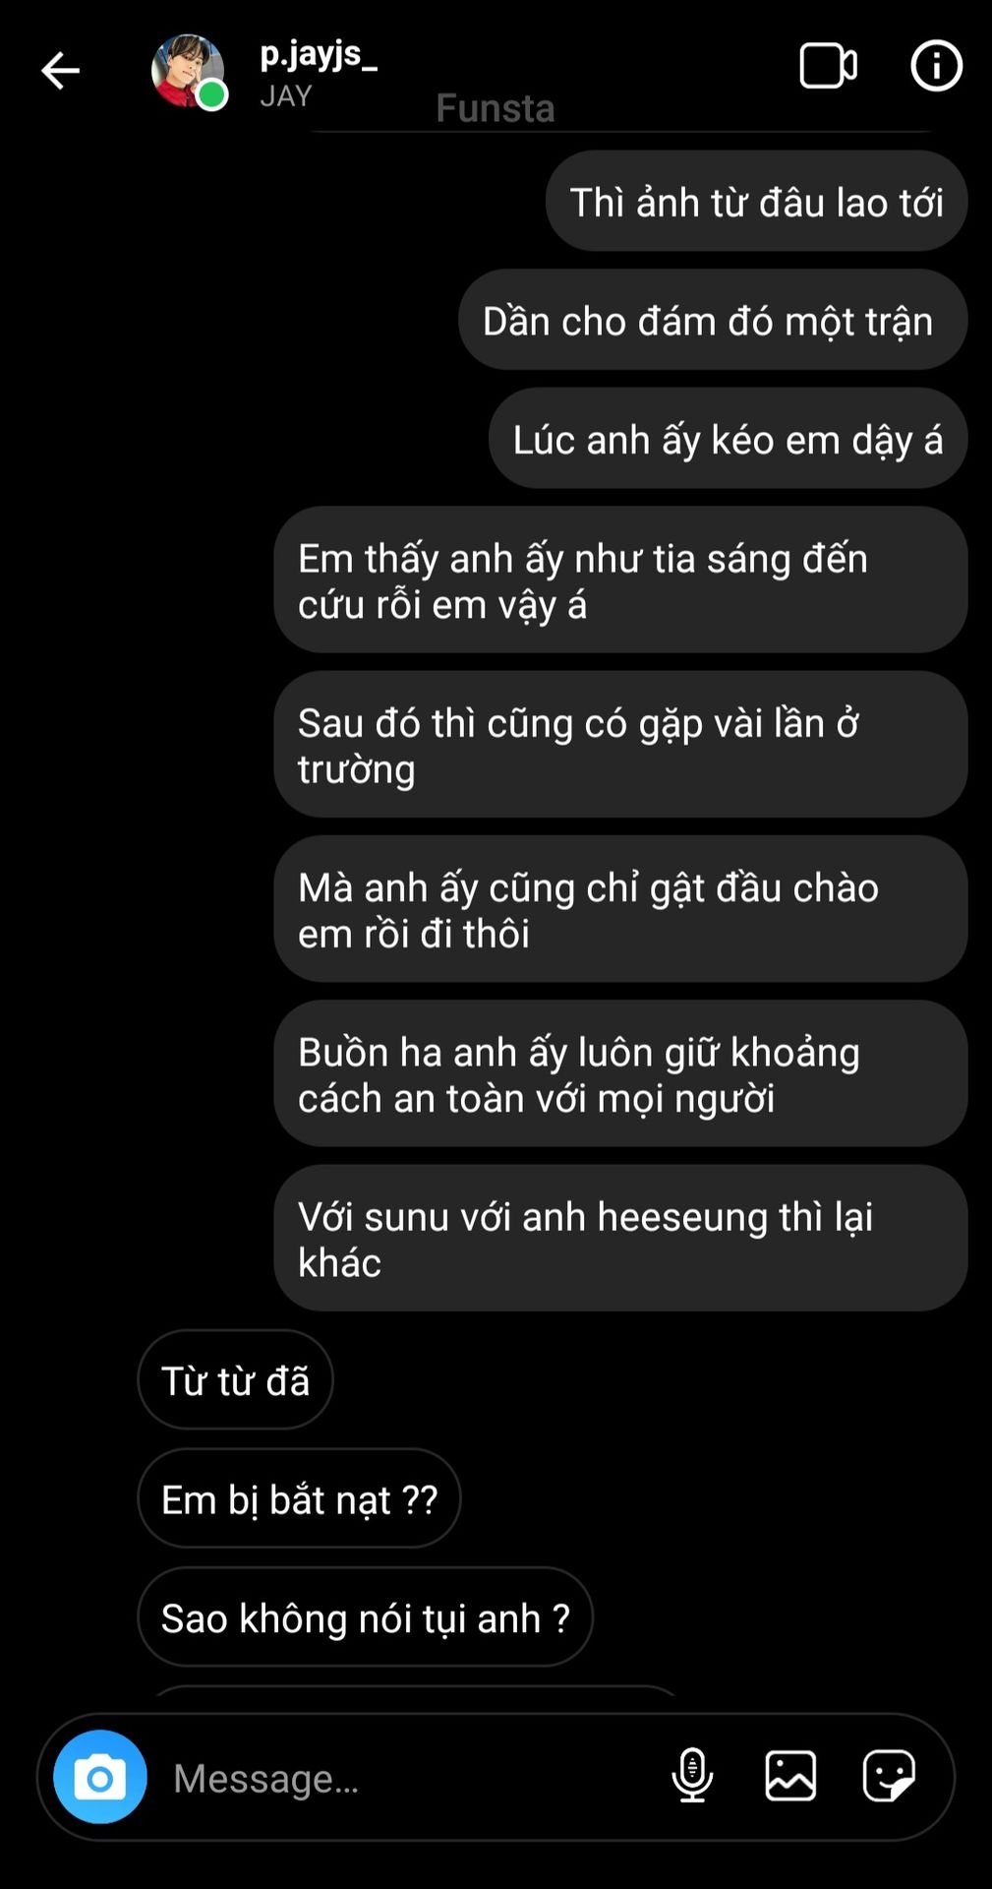Select received message 'Từ từ đã'
This screenshot has height=1889, width=992.
235,1380
